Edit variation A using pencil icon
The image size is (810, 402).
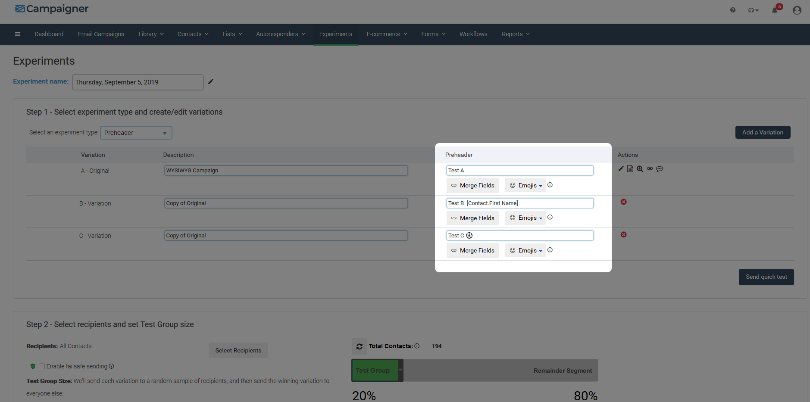click(621, 169)
